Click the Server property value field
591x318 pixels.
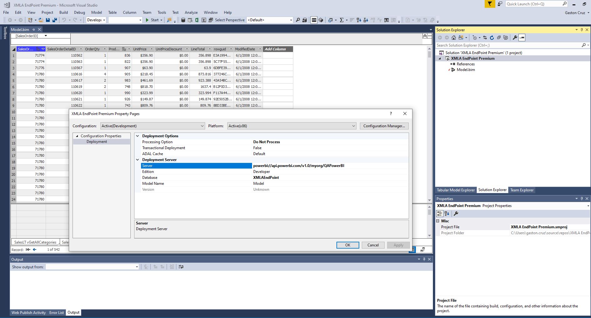tap(330, 166)
